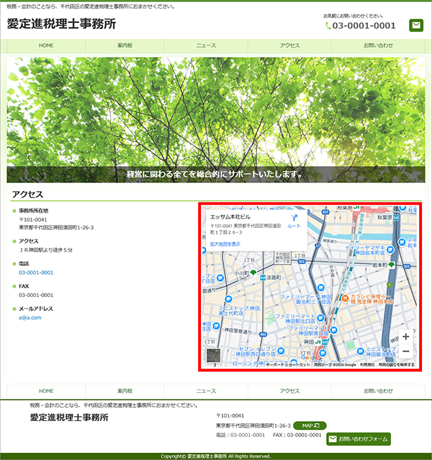Viewport: 432px width, 460px height.
Task: Select ニュース in top navigation
Action: 206,45
